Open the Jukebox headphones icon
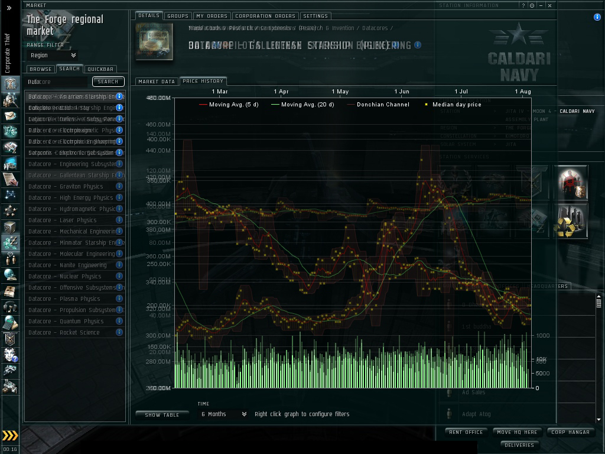The image size is (605, 454). [10, 307]
